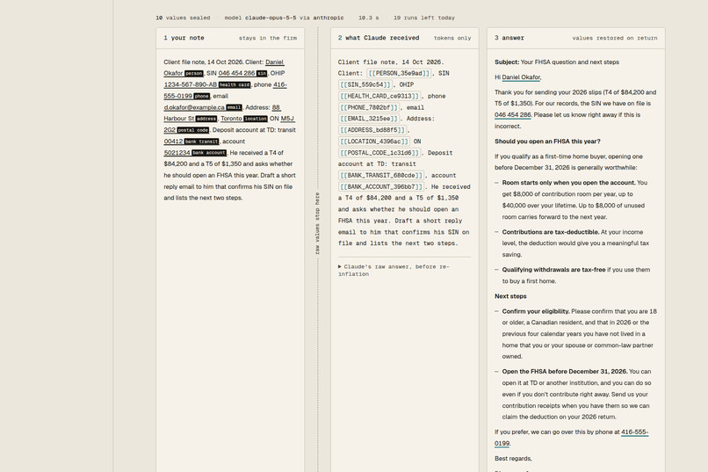
Task: Click account number 5021234 in your note
Action: tap(177, 152)
